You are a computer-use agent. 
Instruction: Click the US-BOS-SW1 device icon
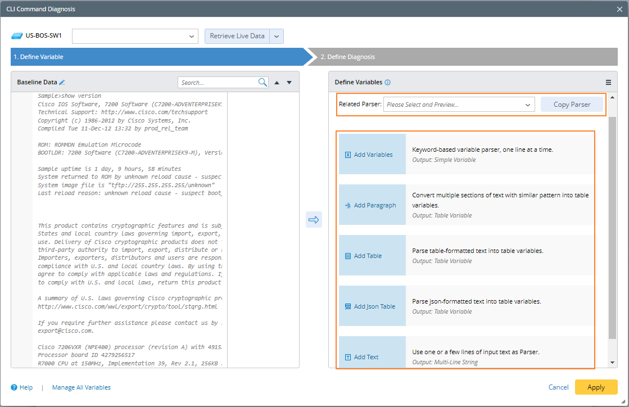coord(17,35)
